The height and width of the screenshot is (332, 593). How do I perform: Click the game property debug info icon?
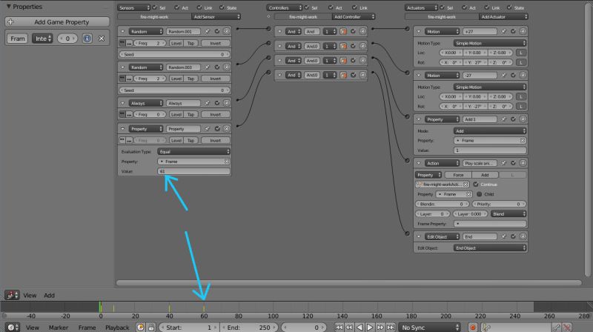click(87, 39)
